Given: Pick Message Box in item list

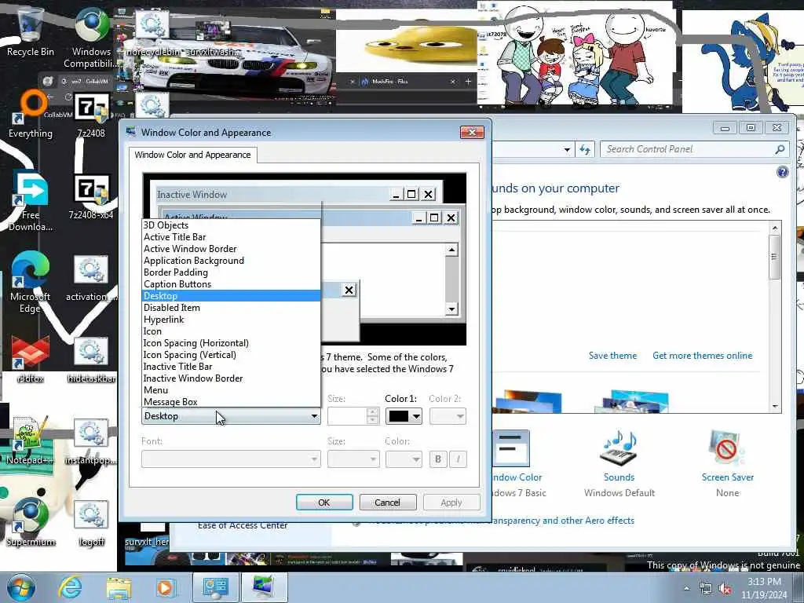Looking at the screenshot, I should pyautogui.click(x=231, y=401).
